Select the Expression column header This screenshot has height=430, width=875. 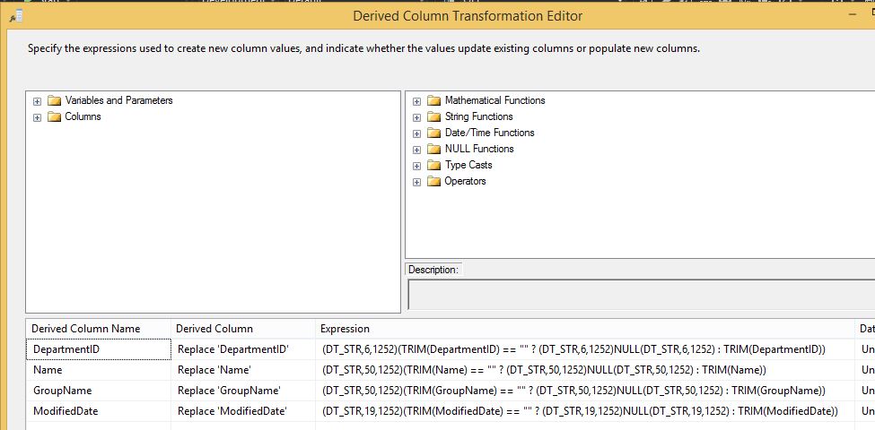click(345, 329)
